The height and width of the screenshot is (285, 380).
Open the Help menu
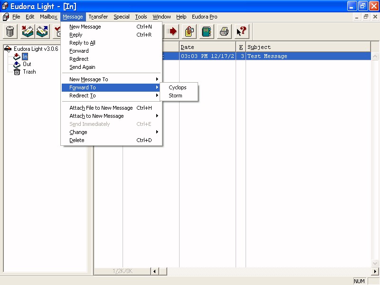click(181, 17)
